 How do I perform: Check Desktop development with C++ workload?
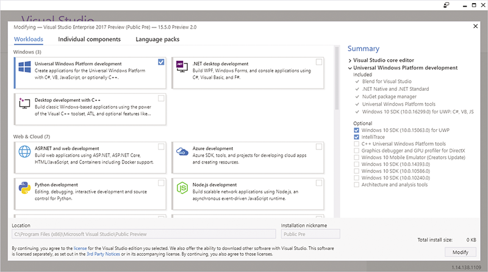pyautogui.click(x=161, y=98)
